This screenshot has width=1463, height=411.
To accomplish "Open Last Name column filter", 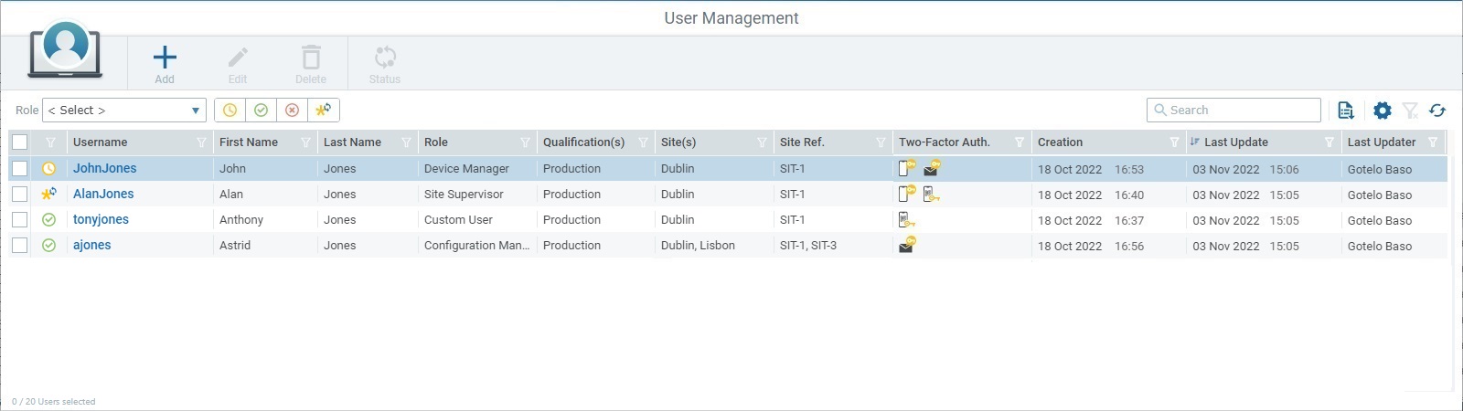I will [x=406, y=142].
